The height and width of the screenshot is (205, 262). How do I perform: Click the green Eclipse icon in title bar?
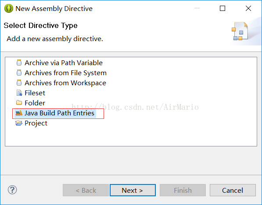click(8, 8)
